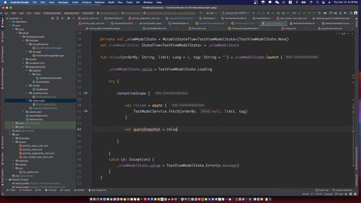Screen dimensions: 361x203
Task: Open the Logcat tool window
Action: [65, 190]
